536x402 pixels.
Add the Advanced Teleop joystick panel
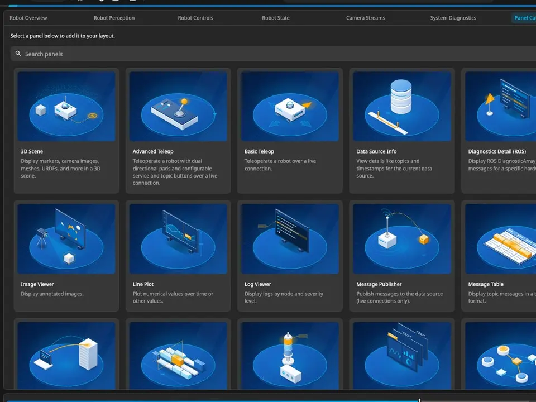(178, 106)
